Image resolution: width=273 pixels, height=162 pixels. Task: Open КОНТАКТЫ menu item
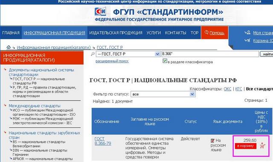click(x=175, y=32)
